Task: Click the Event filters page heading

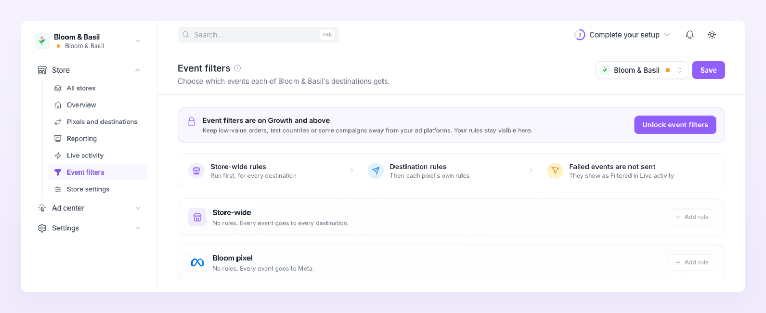Action: pyautogui.click(x=204, y=68)
